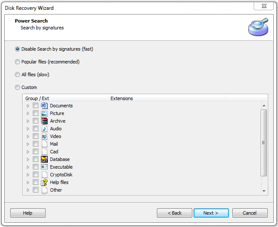
Task: Select Popular files (recommended) radio option
Action: [x=17, y=62]
